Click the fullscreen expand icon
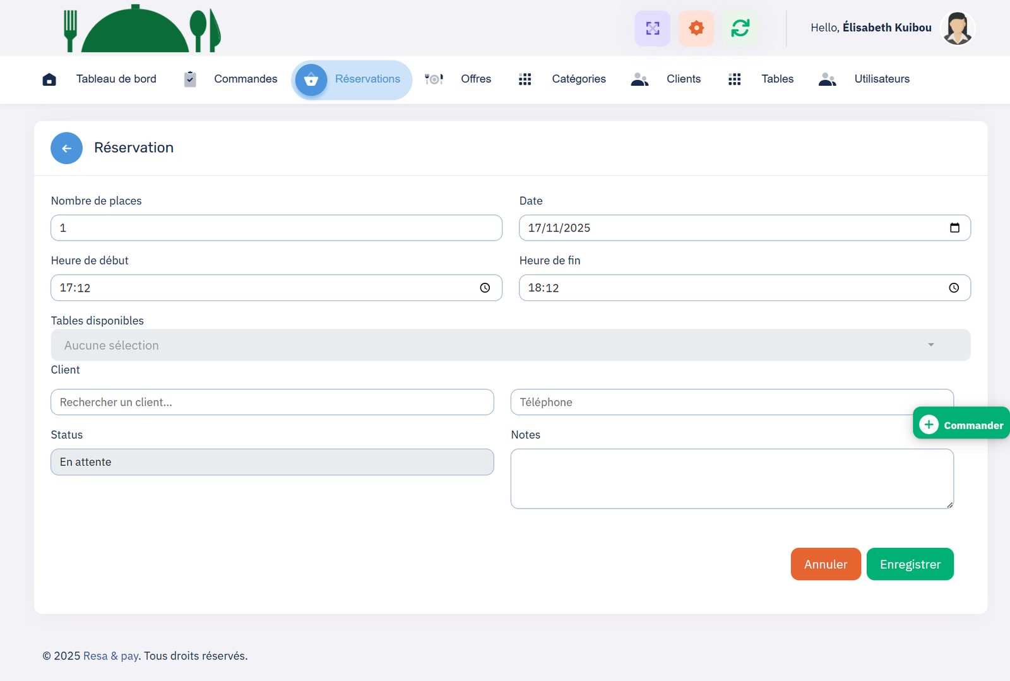This screenshot has height=681, width=1010. click(x=652, y=28)
